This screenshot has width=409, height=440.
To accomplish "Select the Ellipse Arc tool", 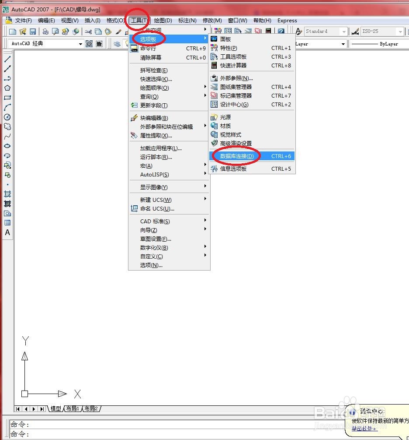I will [x=7, y=156].
